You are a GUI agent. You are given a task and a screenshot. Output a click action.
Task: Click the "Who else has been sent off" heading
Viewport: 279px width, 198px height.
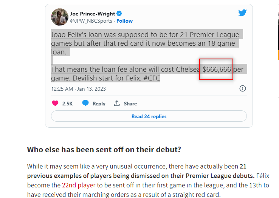point(104,149)
